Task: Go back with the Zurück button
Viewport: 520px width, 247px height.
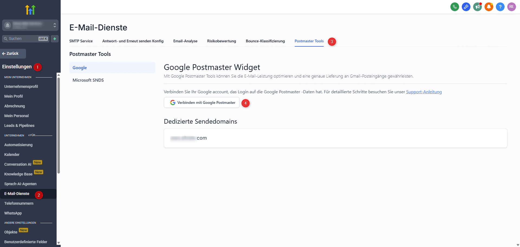Action: [x=13, y=54]
